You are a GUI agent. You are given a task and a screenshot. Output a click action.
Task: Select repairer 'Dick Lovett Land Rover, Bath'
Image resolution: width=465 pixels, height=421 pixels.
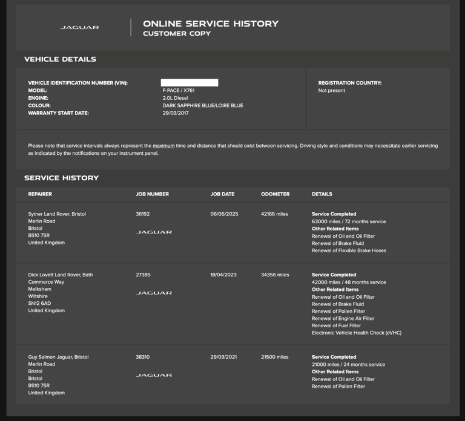pyautogui.click(x=61, y=275)
